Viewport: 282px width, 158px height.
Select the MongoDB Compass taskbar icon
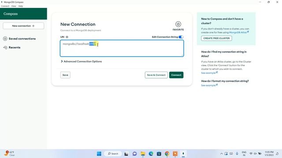click(183, 154)
